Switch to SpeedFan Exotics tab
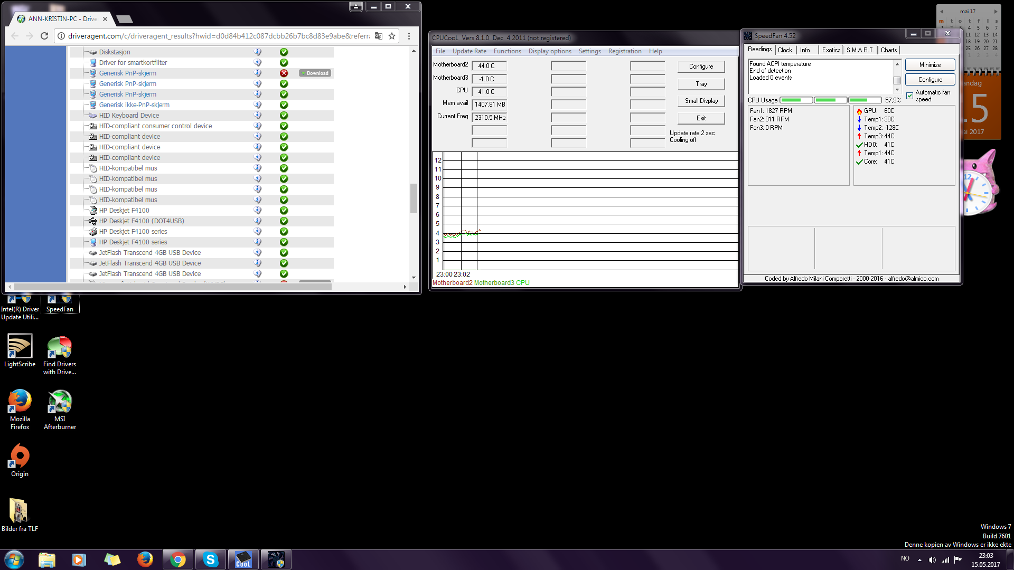 [831, 50]
